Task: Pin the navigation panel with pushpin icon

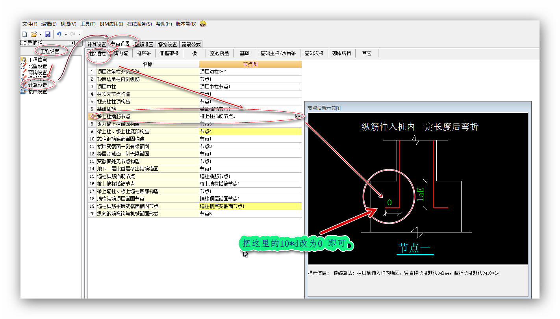Action: click(x=72, y=43)
